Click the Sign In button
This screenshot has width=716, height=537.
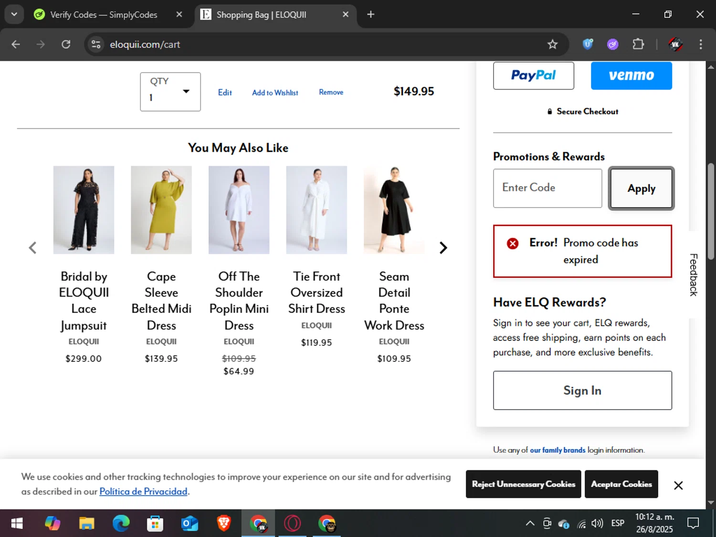click(x=582, y=390)
